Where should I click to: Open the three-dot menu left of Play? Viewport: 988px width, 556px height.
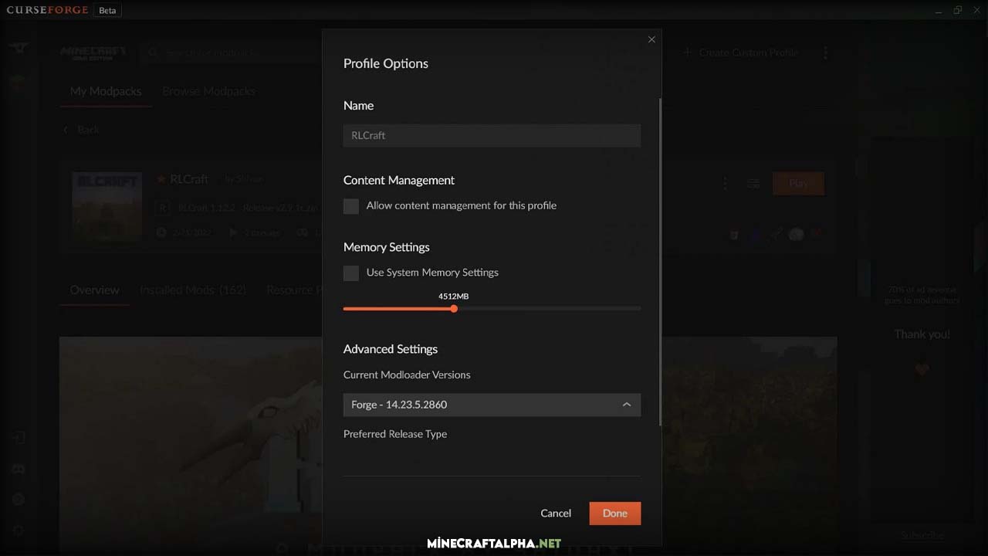[725, 183]
